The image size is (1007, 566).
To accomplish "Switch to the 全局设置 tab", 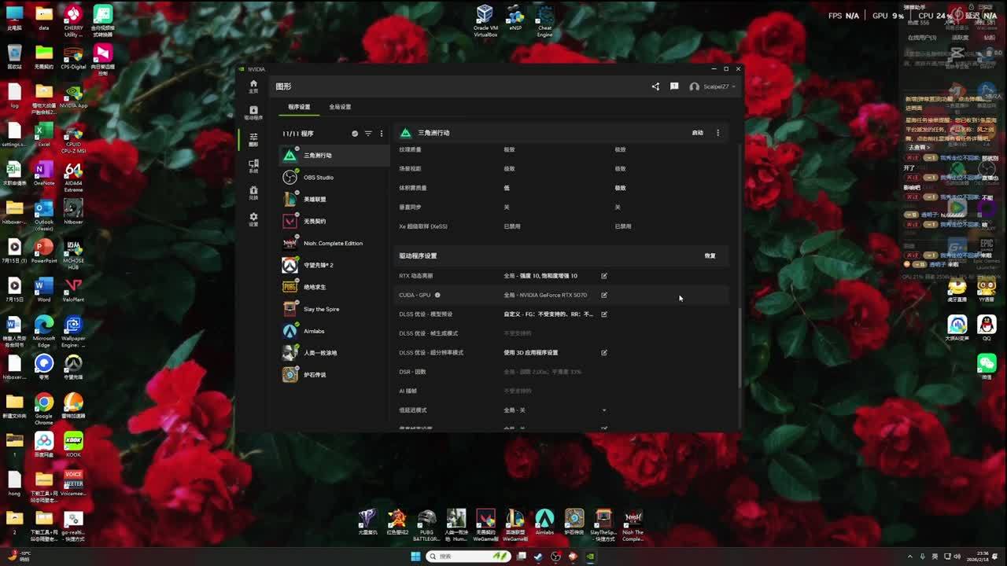I will (x=340, y=107).
